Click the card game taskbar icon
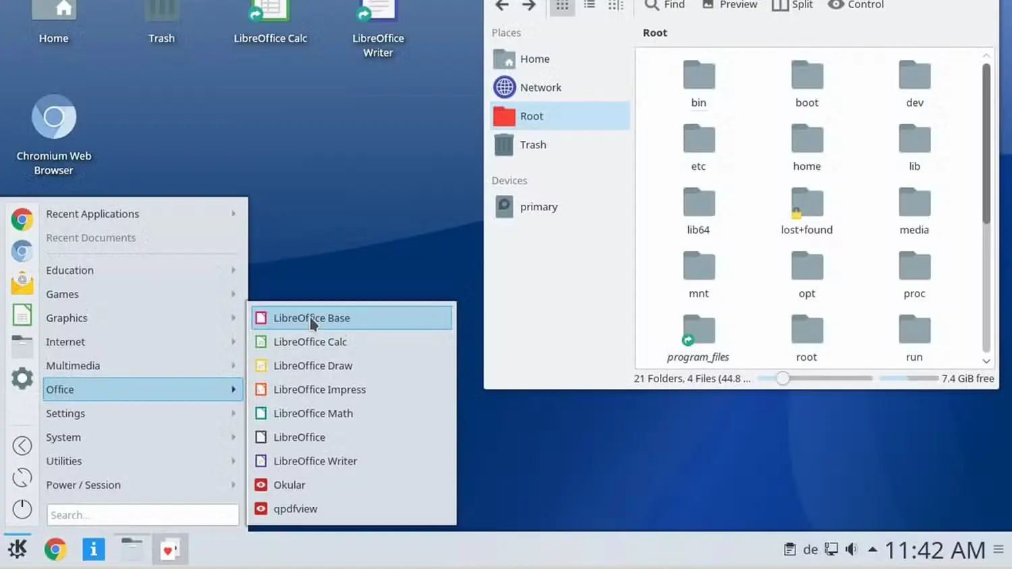This screenshot has height=569, width=1012. [169, 549]
